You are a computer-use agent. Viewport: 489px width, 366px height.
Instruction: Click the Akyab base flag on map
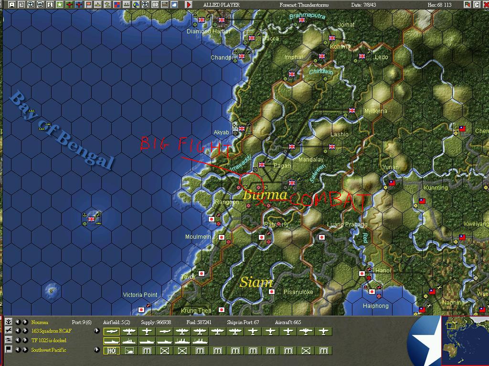point(242,129)
